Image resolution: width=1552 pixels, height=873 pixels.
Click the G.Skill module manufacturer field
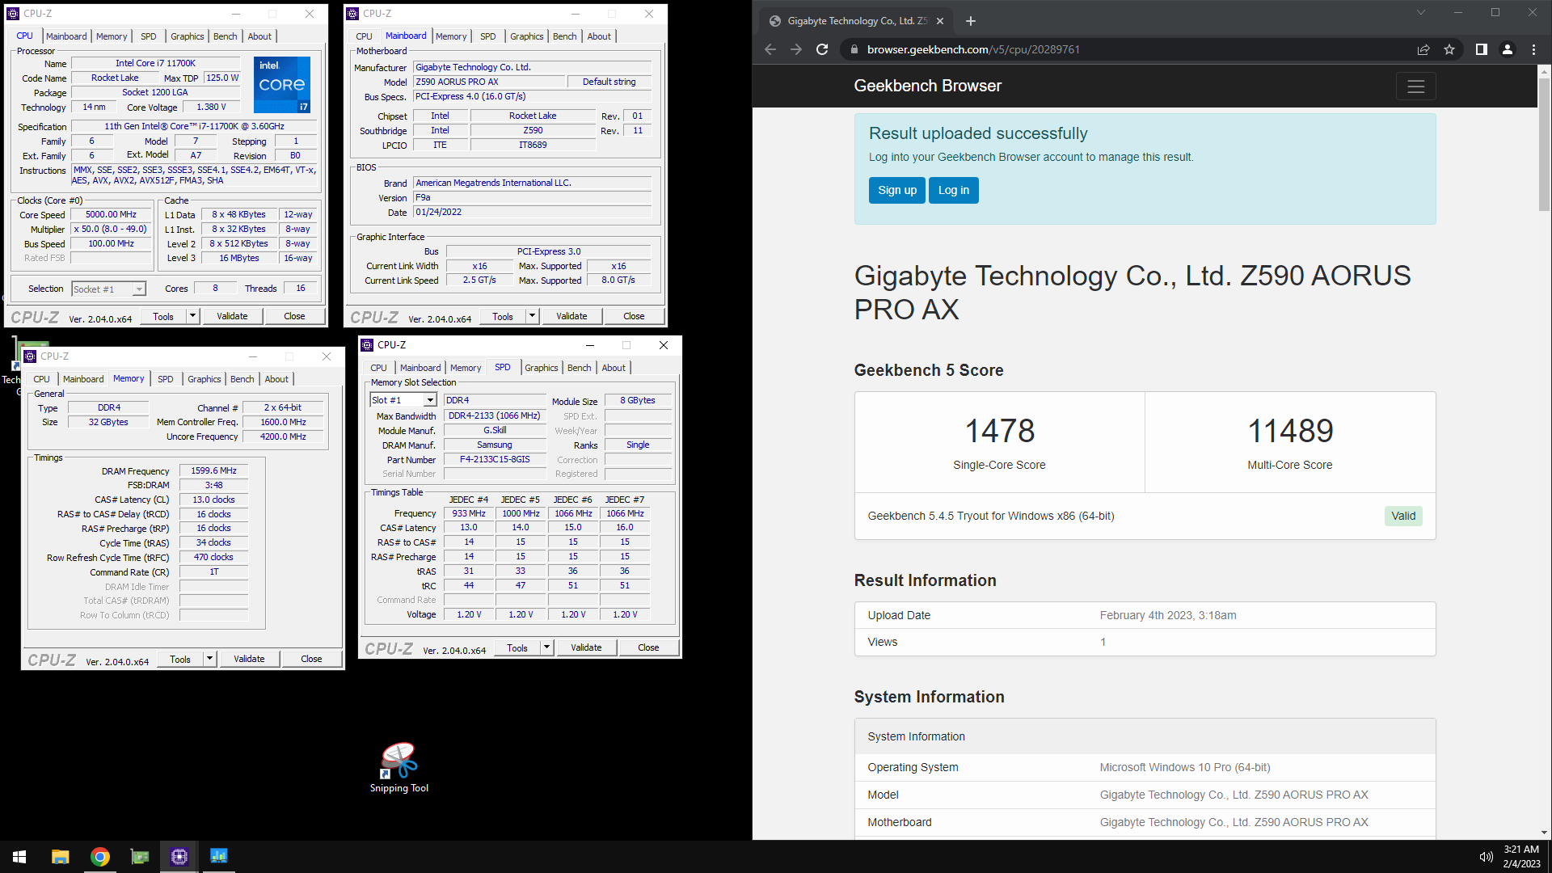(x=495, y=430)
